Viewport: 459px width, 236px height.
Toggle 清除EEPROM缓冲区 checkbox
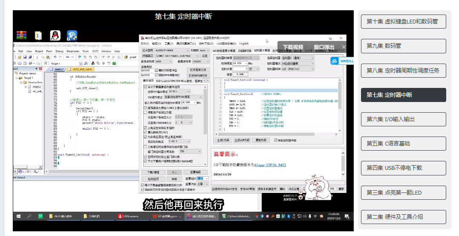[156, 75]
